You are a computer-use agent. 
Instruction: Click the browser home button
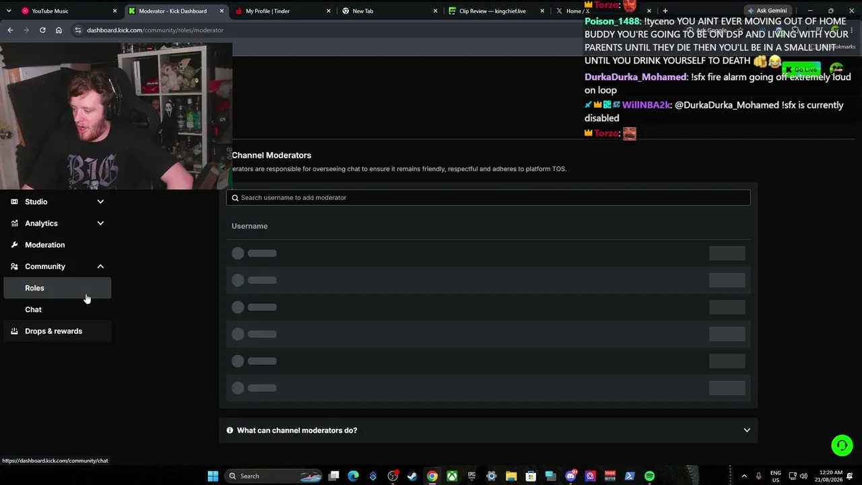[x=59, y=30]
